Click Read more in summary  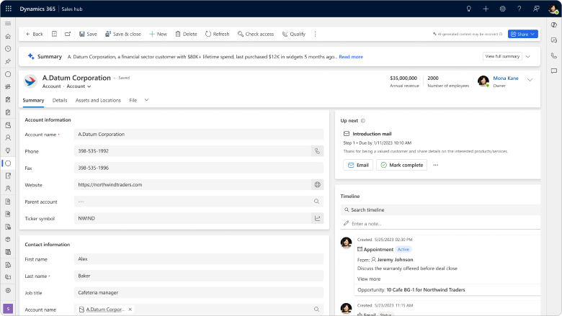351,57
